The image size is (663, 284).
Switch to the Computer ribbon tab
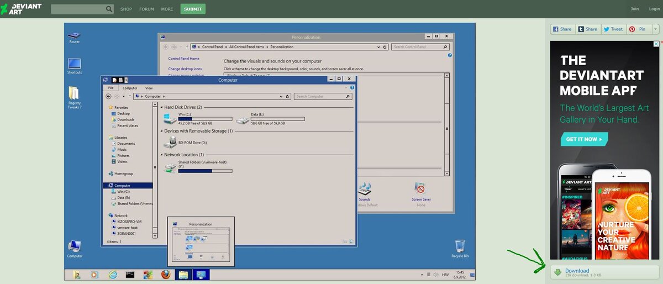tap(130, 88)
